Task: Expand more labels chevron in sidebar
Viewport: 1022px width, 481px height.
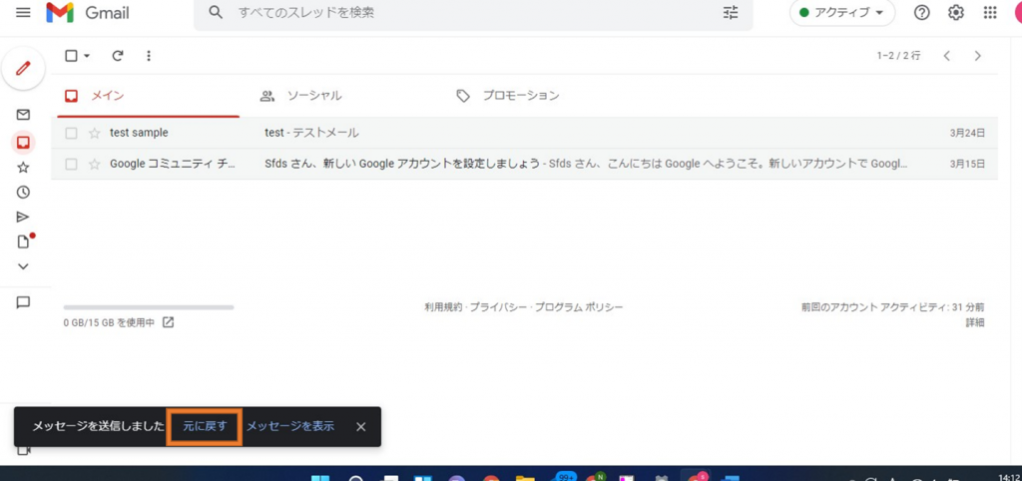Action: click(23, 265)
